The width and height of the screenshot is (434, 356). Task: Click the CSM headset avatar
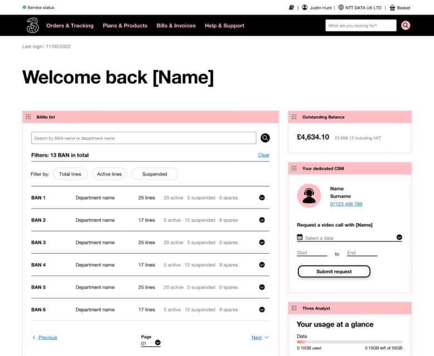pos(309,196)
